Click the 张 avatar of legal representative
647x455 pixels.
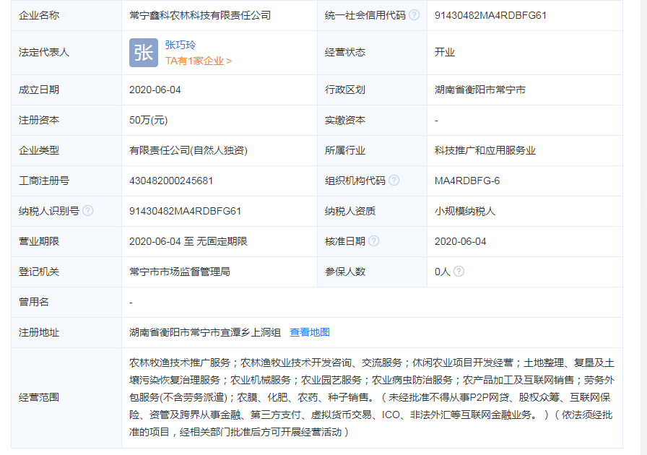click(143, 53)
